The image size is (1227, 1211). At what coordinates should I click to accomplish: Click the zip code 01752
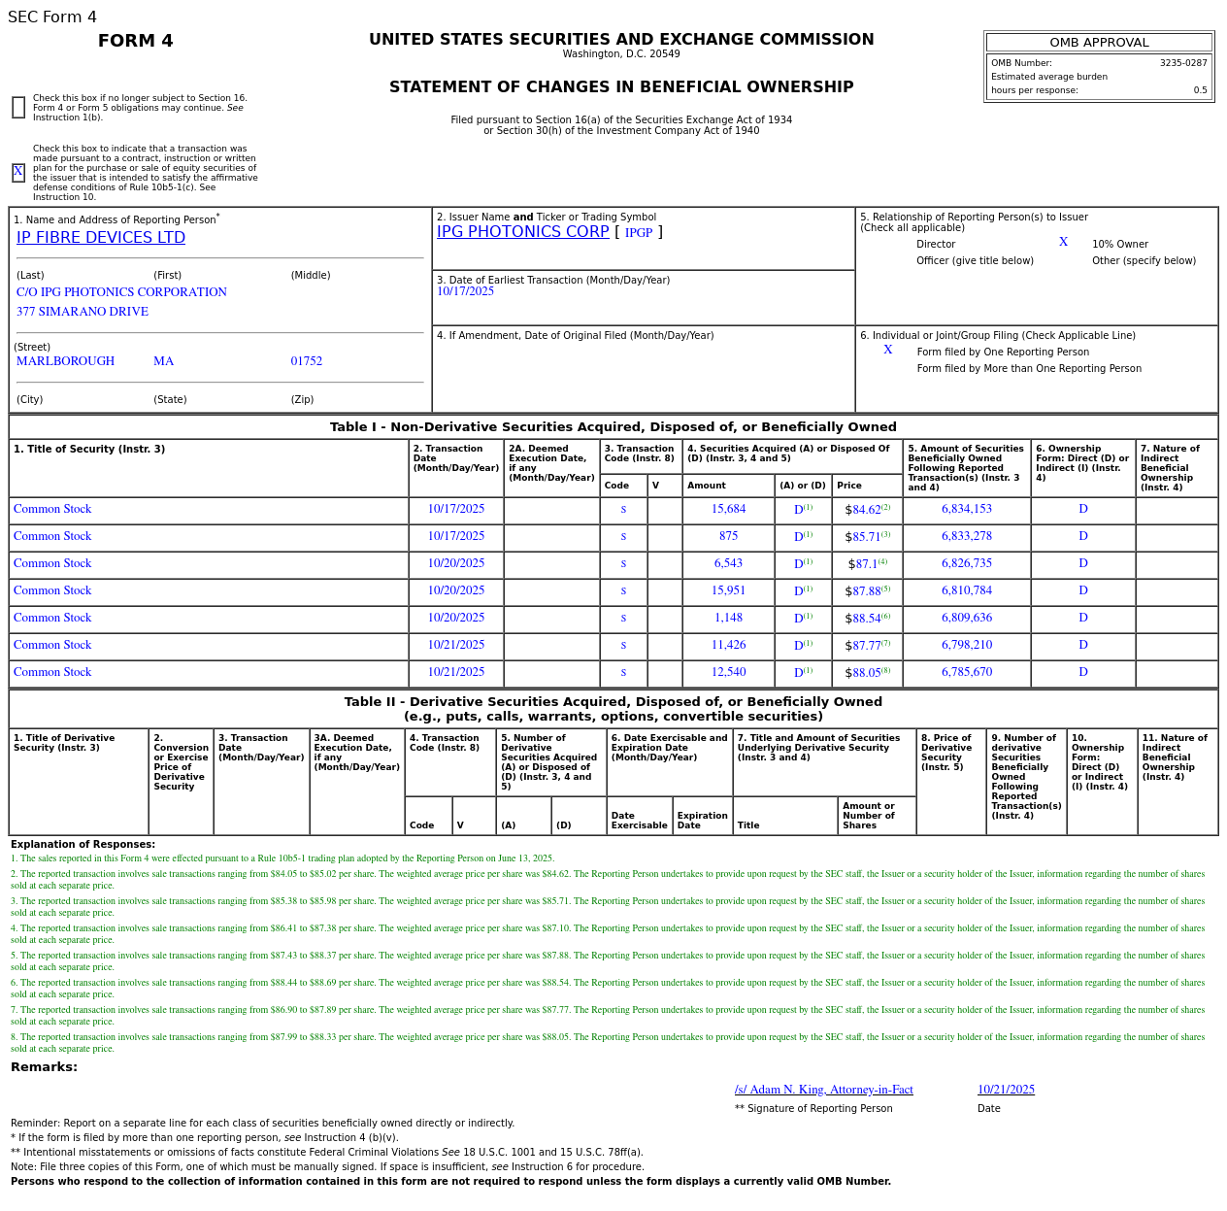306,362
